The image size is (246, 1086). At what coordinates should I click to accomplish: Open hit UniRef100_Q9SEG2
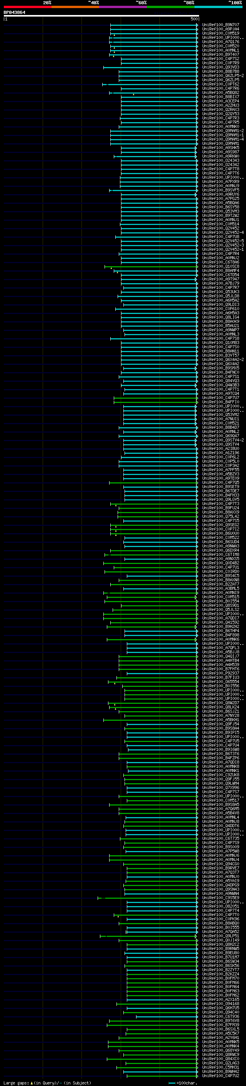coord(220,525)
